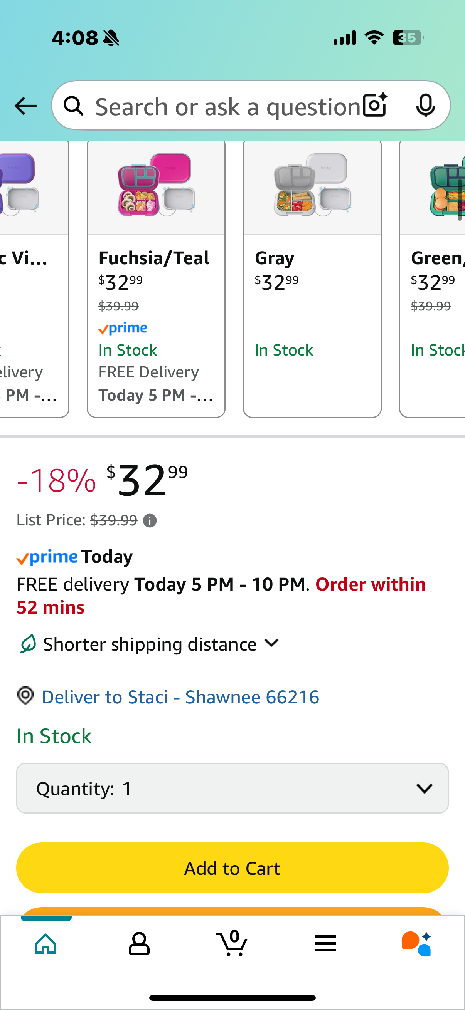This screenshot has height=1010, width=465.
Task: Open camera lens search icon
Action: [x=375, y=106]
